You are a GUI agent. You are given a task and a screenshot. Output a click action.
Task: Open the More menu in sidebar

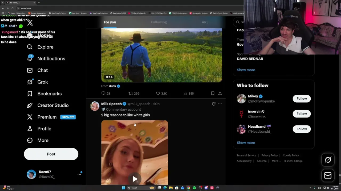[x=38, y=140]
